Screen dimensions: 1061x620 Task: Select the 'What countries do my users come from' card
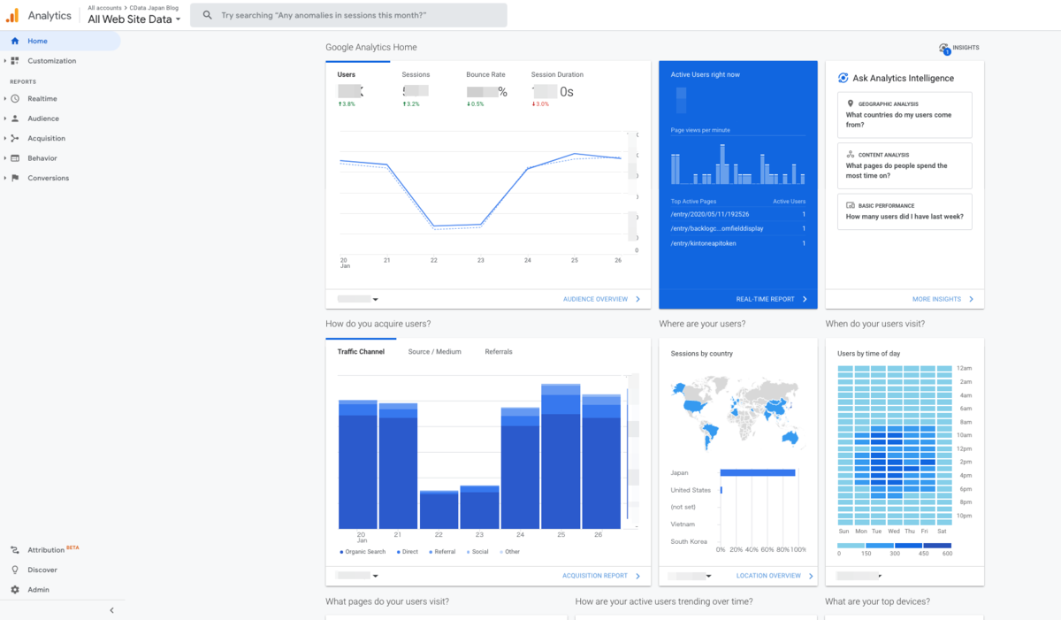[905, 115]
